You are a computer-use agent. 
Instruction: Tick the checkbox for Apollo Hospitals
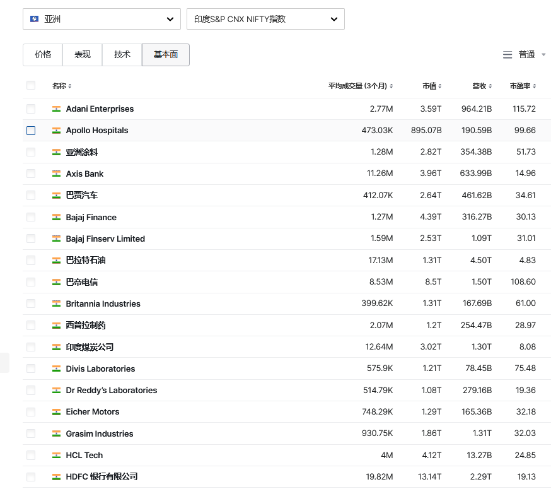31,131
